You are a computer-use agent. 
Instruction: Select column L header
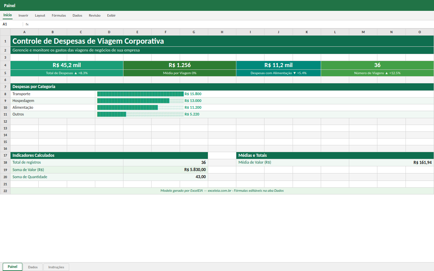pyautogui.click(x=335, y=32)
